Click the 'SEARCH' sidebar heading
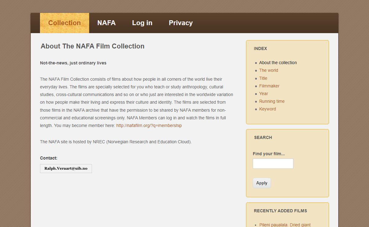369x227 pixels. coord(263,137)
